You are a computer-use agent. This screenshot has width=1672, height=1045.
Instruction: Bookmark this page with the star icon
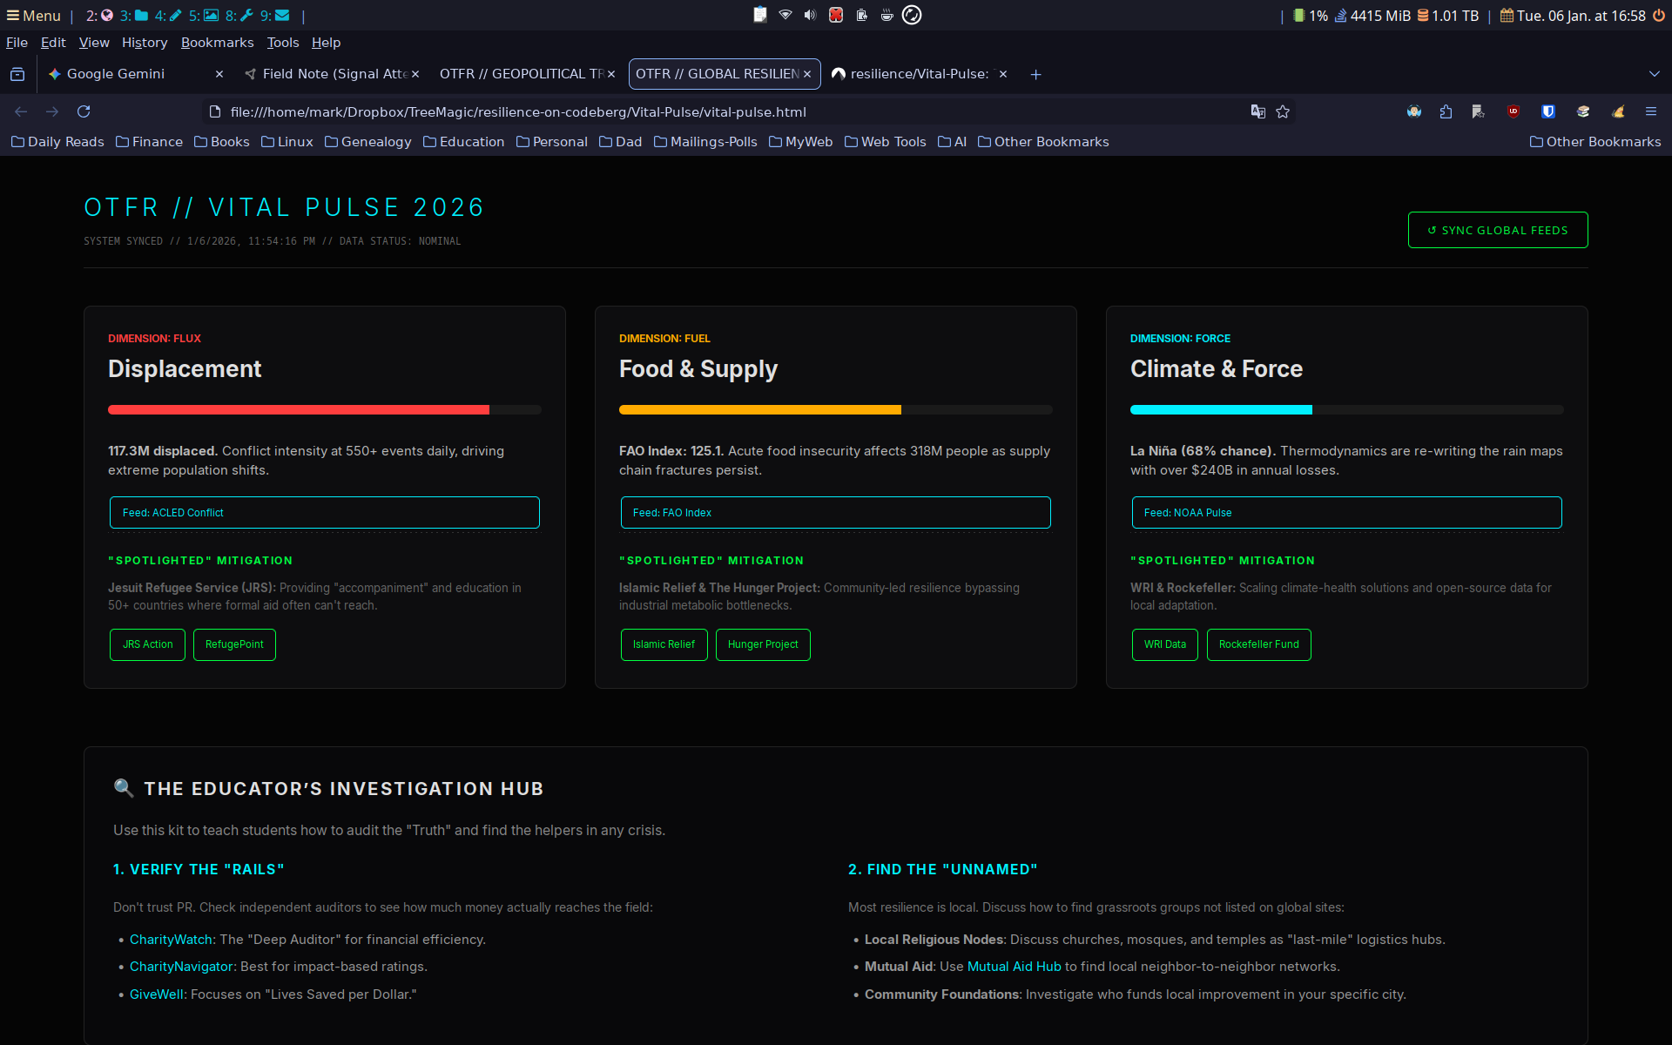pos(1283,111)
